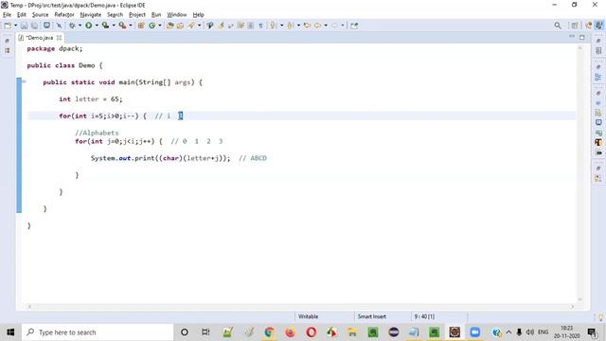Click the 9 : 40 cursor position status
Screen dimensions: 606x341
tap(424, 316)
